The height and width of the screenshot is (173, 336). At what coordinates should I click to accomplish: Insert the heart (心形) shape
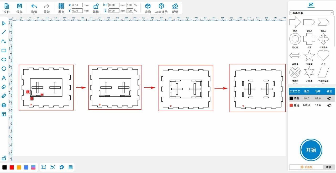click(x=323, y=55)
